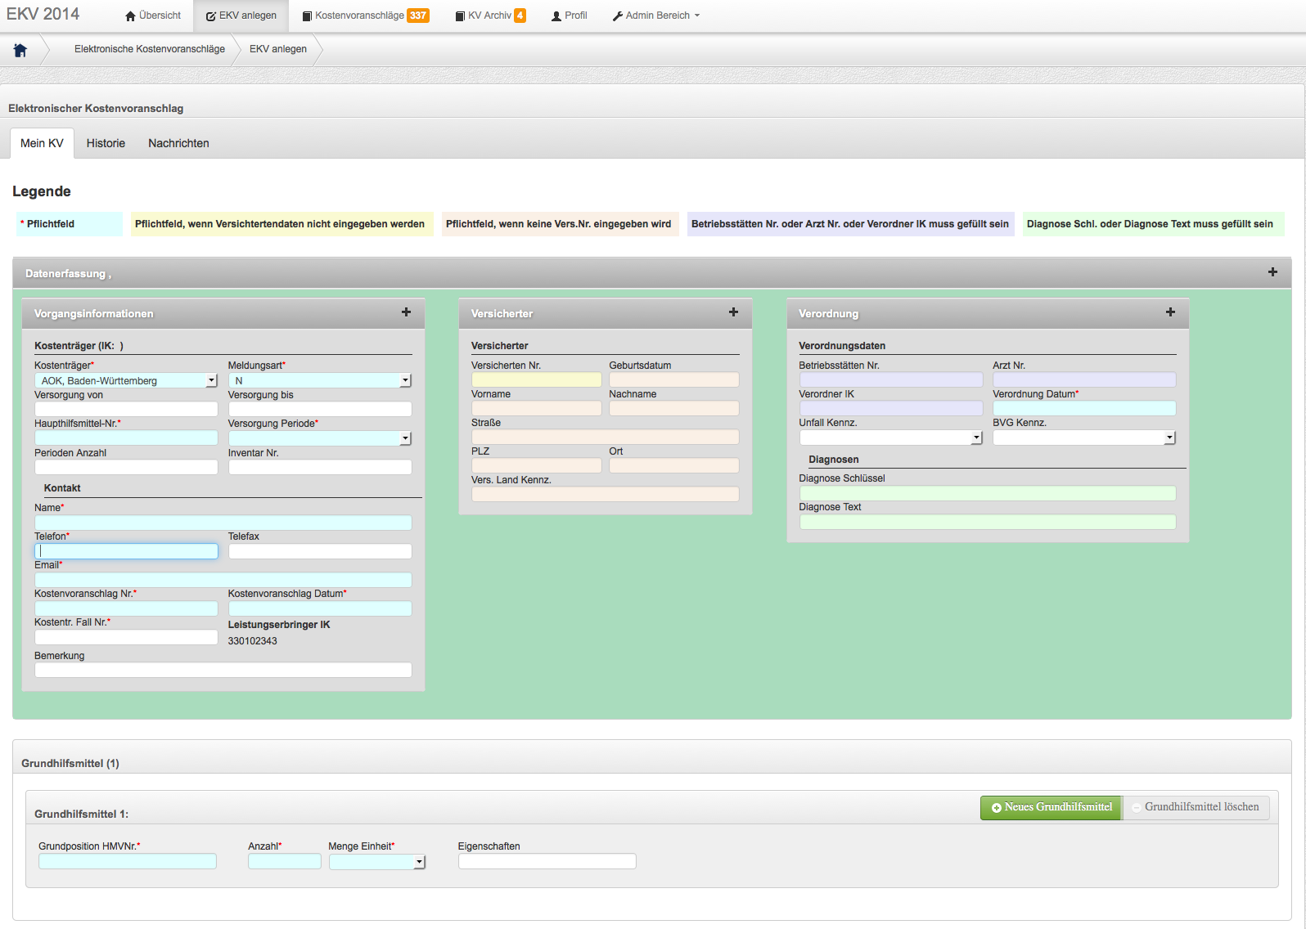Viewport: 1306px width, 929px height.
Task: Click the Grundposition HMVNr. field
Action: coord(127,861)
